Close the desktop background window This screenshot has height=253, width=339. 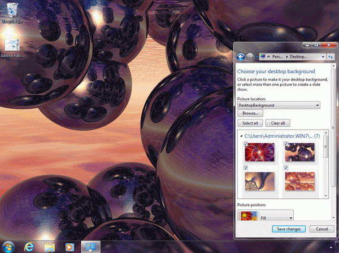tap(329, 45)
